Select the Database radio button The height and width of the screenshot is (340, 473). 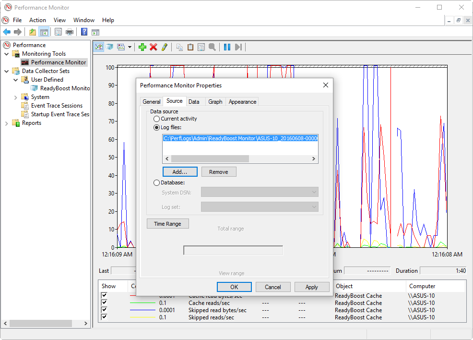point(156,182)
